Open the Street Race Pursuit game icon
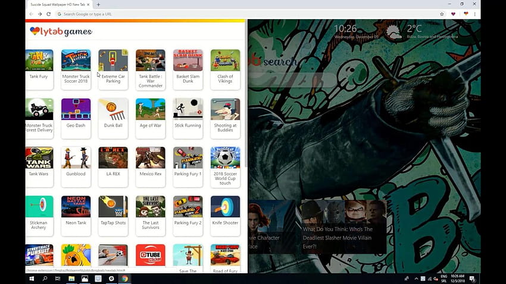The image size is (506, 284). [39, 255]
